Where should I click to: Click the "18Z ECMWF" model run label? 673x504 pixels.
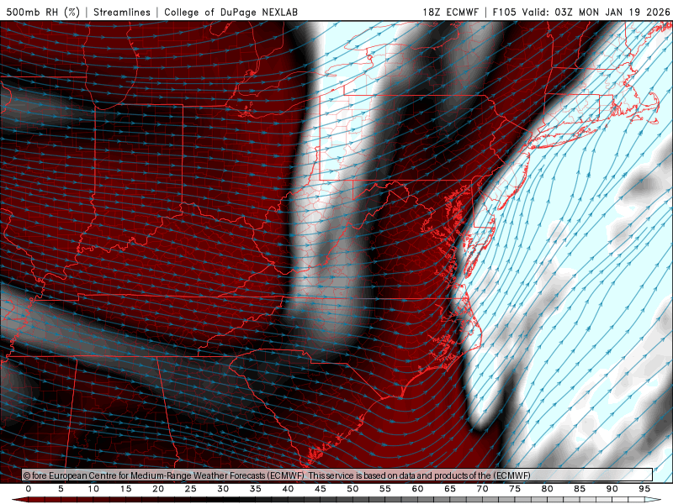[x=450, y=12]
